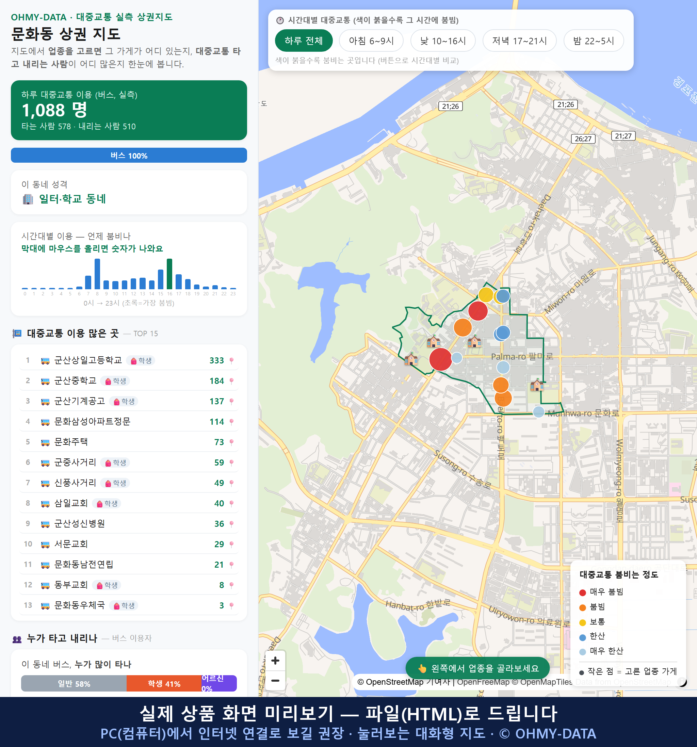The width and height of the screenshot is (697, 747).
Task: Locate 문화주택 with its pin icon
Action: pyautogui.click(x=231, y=442)
